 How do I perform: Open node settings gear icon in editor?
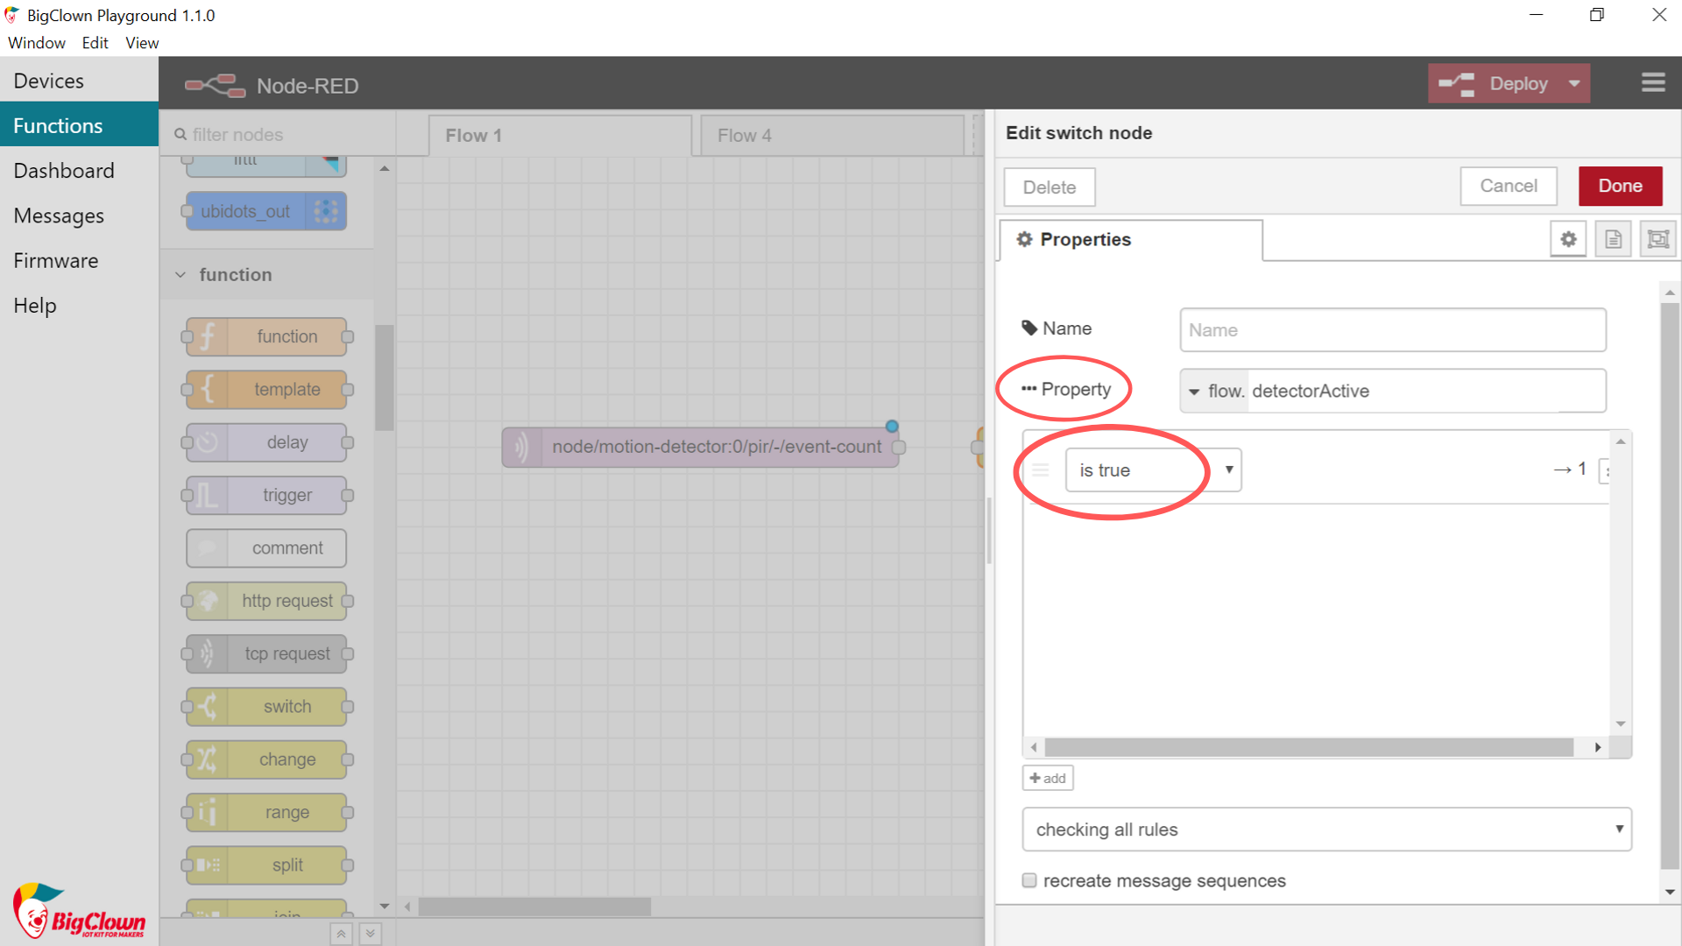pyautogui.click(x=1568, y=239)
